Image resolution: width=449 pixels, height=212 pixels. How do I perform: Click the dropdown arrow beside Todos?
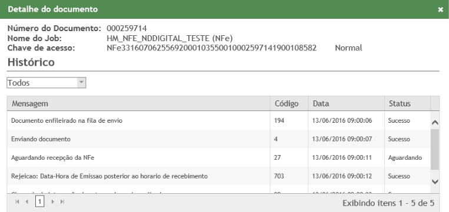tap(81, 83)
